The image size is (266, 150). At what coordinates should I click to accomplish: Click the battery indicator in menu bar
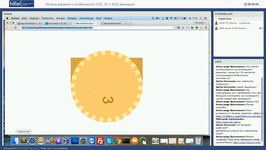[185, 18]
